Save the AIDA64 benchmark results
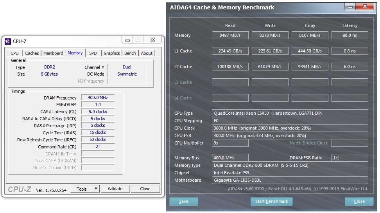Viewport: 380px width, 213px height. [183, 201]
